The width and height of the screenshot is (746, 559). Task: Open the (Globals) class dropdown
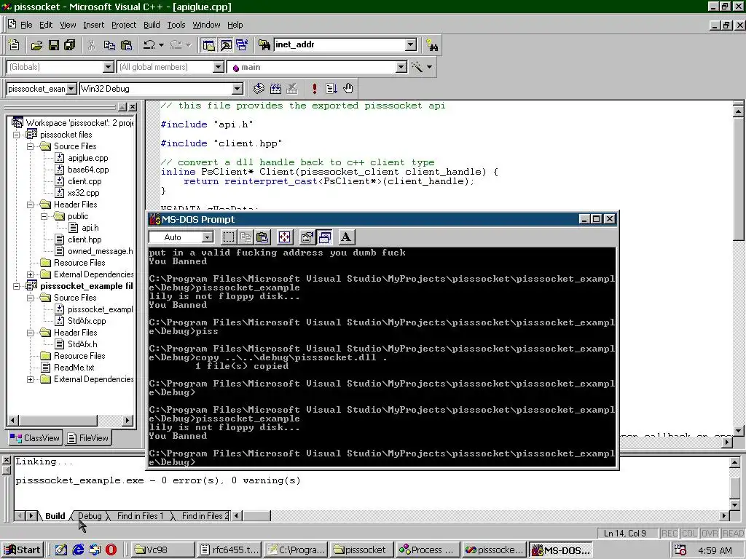tap(109, 67)
